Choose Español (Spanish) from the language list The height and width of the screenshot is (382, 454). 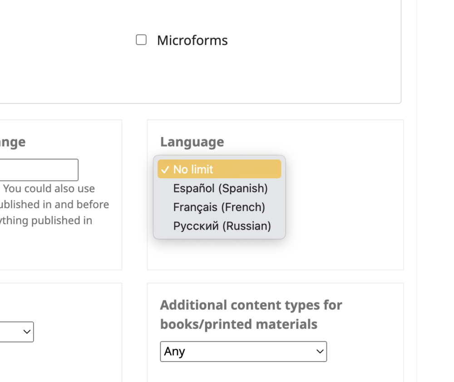[220, 188]
